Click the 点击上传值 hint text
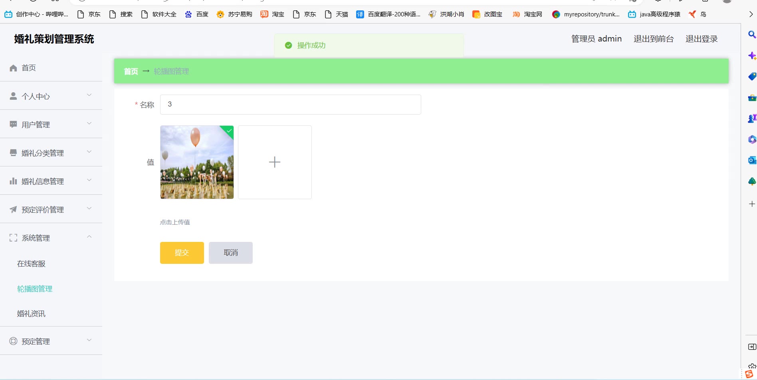The width and height of the screenshot is (757, 380). coord(175,222)
